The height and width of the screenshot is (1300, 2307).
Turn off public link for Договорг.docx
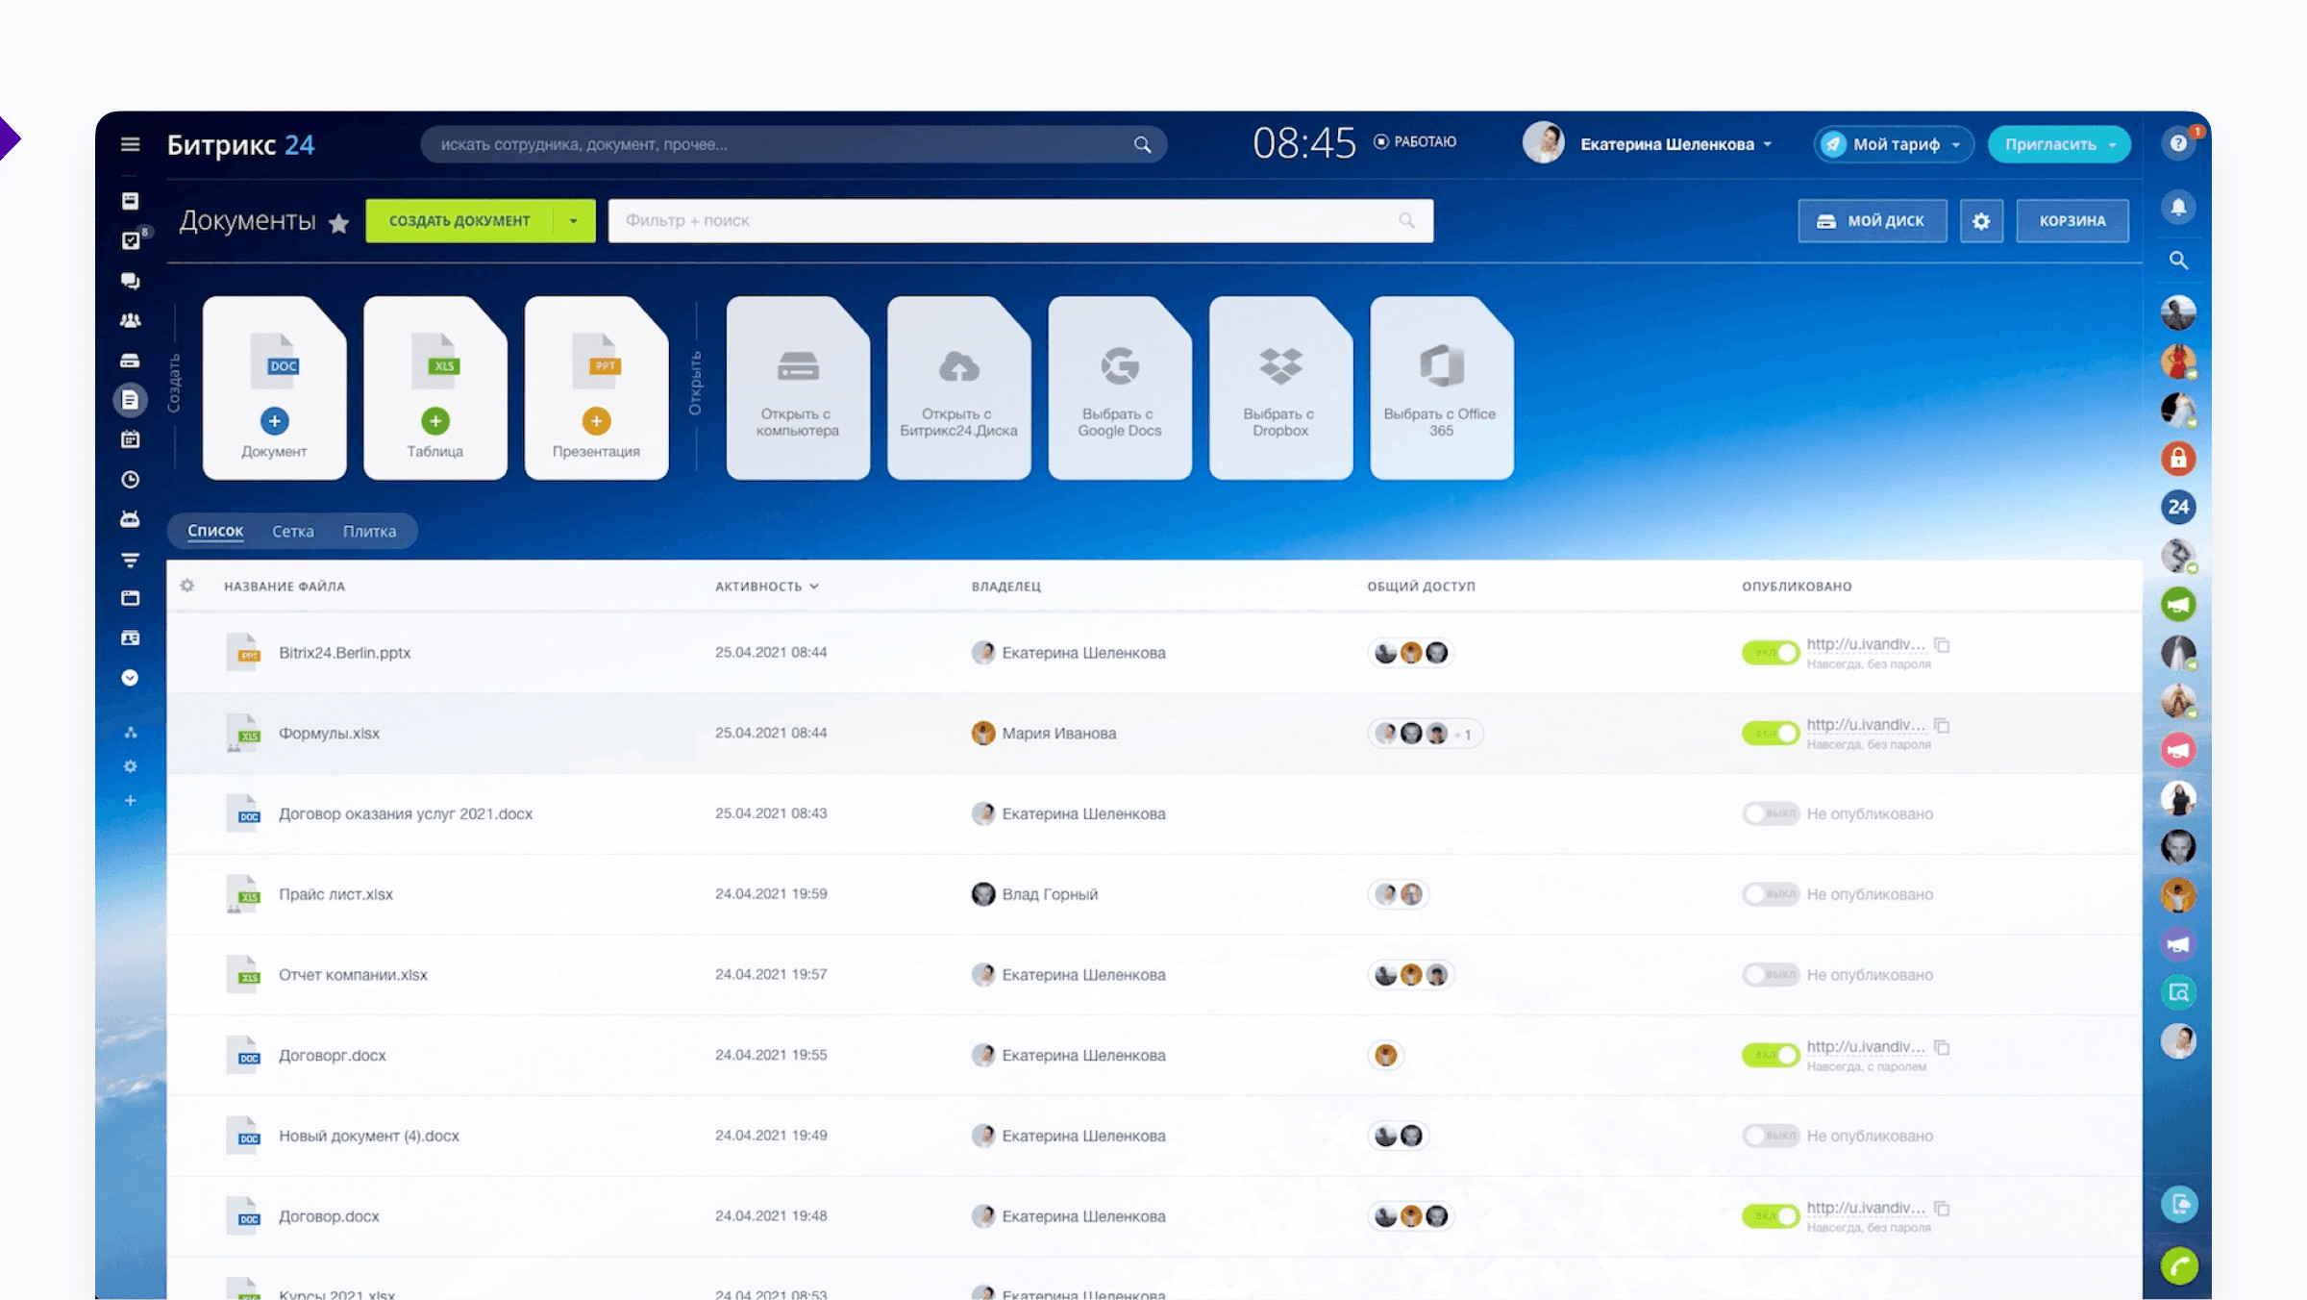[1770, 1055]
